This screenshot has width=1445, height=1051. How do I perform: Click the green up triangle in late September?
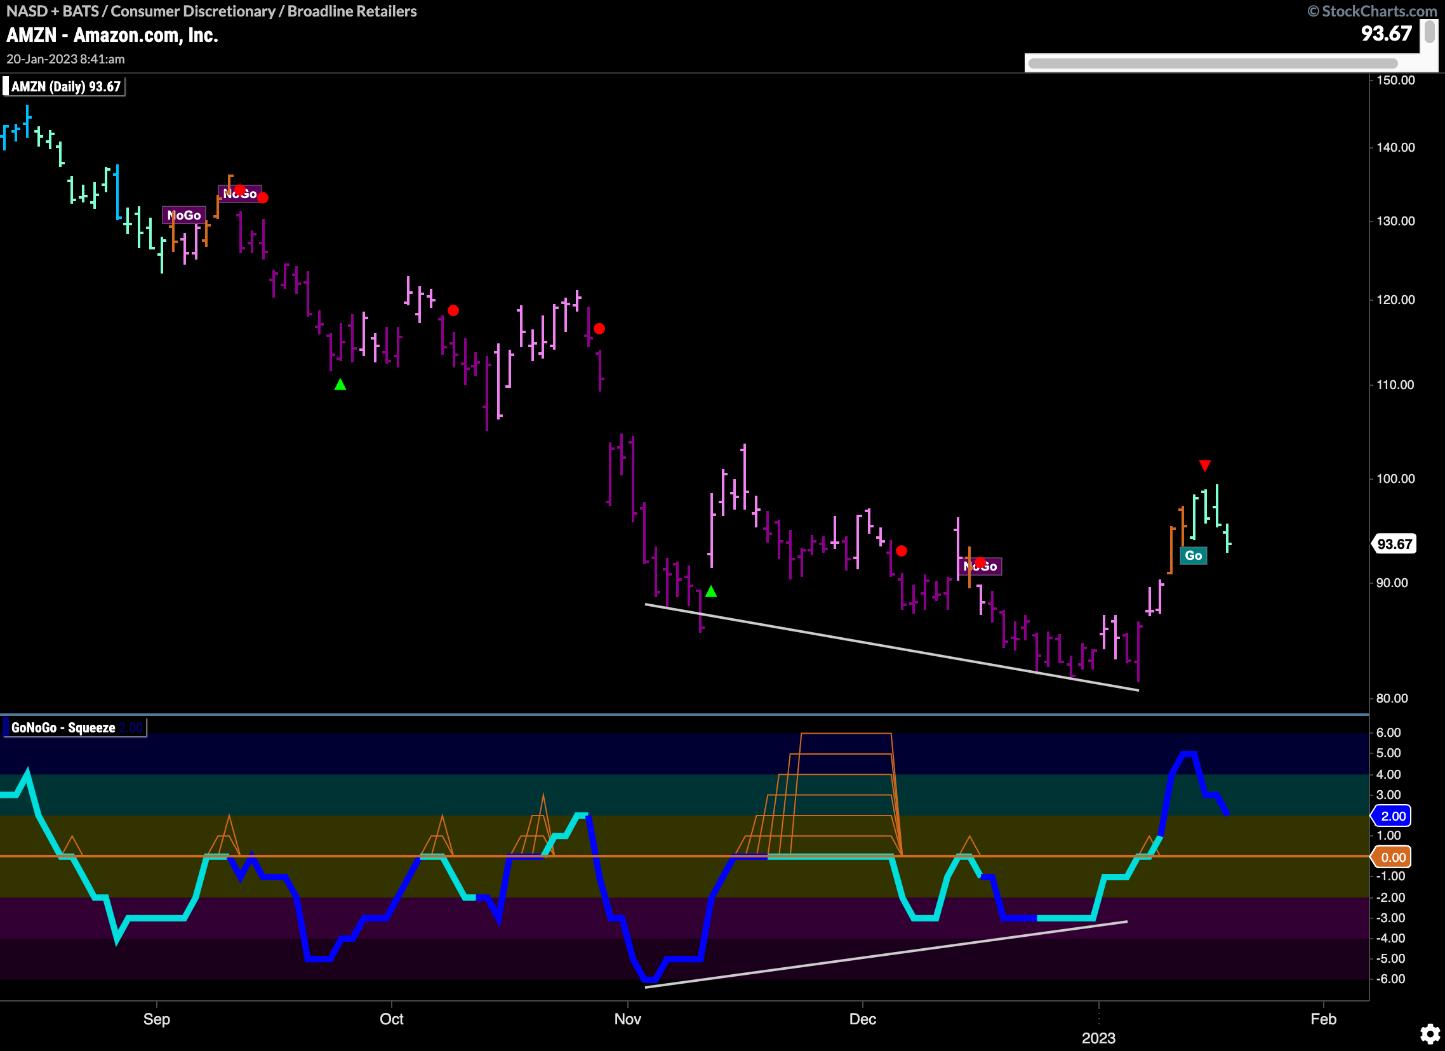(x=340, y=384)
